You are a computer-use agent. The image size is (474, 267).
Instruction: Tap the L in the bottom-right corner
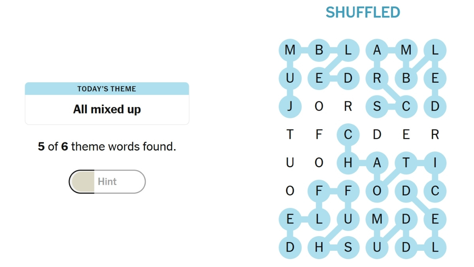pos(435,248)
